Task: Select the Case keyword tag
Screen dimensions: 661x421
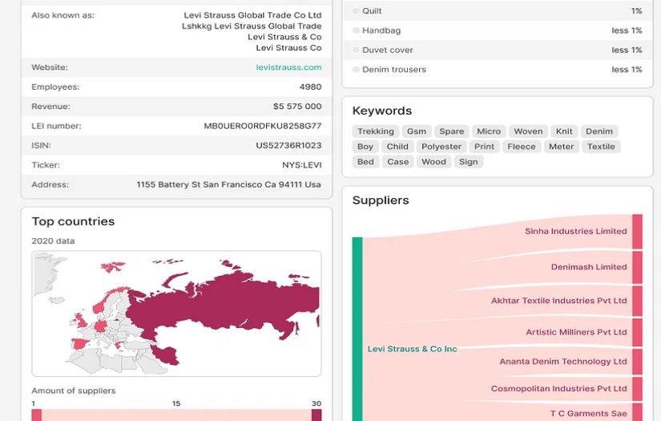Action: point(398,162)
